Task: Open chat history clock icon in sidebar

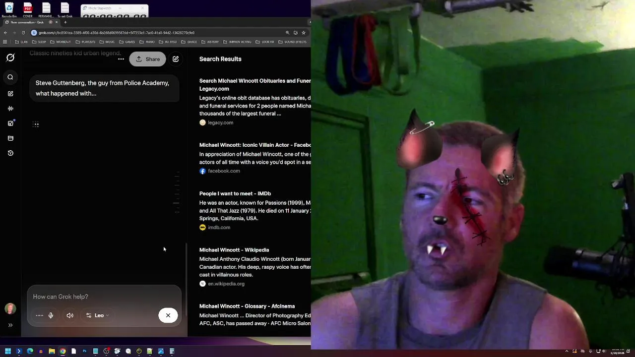Action: pos(10,153)
